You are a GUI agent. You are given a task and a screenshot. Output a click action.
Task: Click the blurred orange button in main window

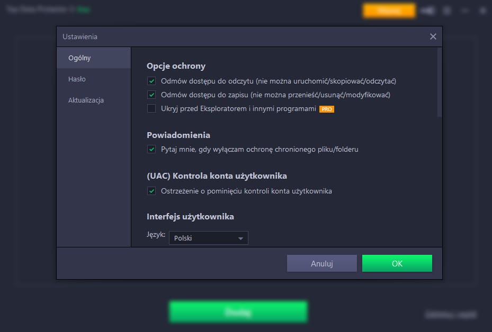[389, 11]
